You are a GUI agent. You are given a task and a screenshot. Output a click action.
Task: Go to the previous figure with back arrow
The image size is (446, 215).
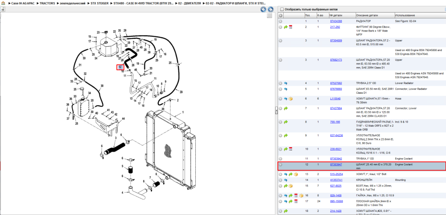(264, 9)
